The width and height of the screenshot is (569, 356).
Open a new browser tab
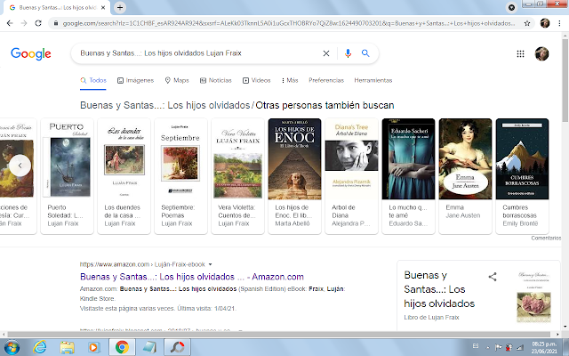click(x=120, y=7)
